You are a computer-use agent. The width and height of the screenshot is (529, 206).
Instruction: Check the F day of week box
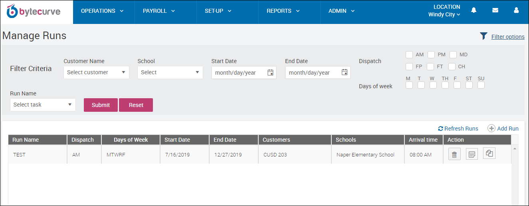click(457, 85)
